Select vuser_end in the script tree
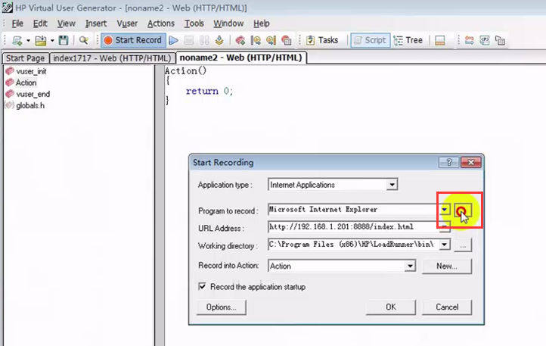Viewport: 546px width, 346px height. click(33, 94)
